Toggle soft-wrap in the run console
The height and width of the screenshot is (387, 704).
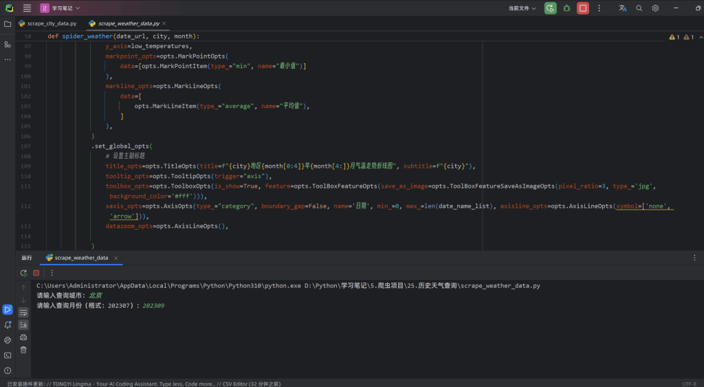(23, 312)
